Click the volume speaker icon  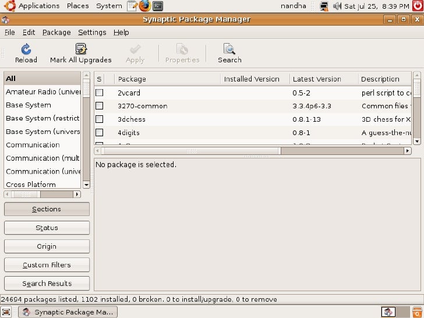[337, 6]
